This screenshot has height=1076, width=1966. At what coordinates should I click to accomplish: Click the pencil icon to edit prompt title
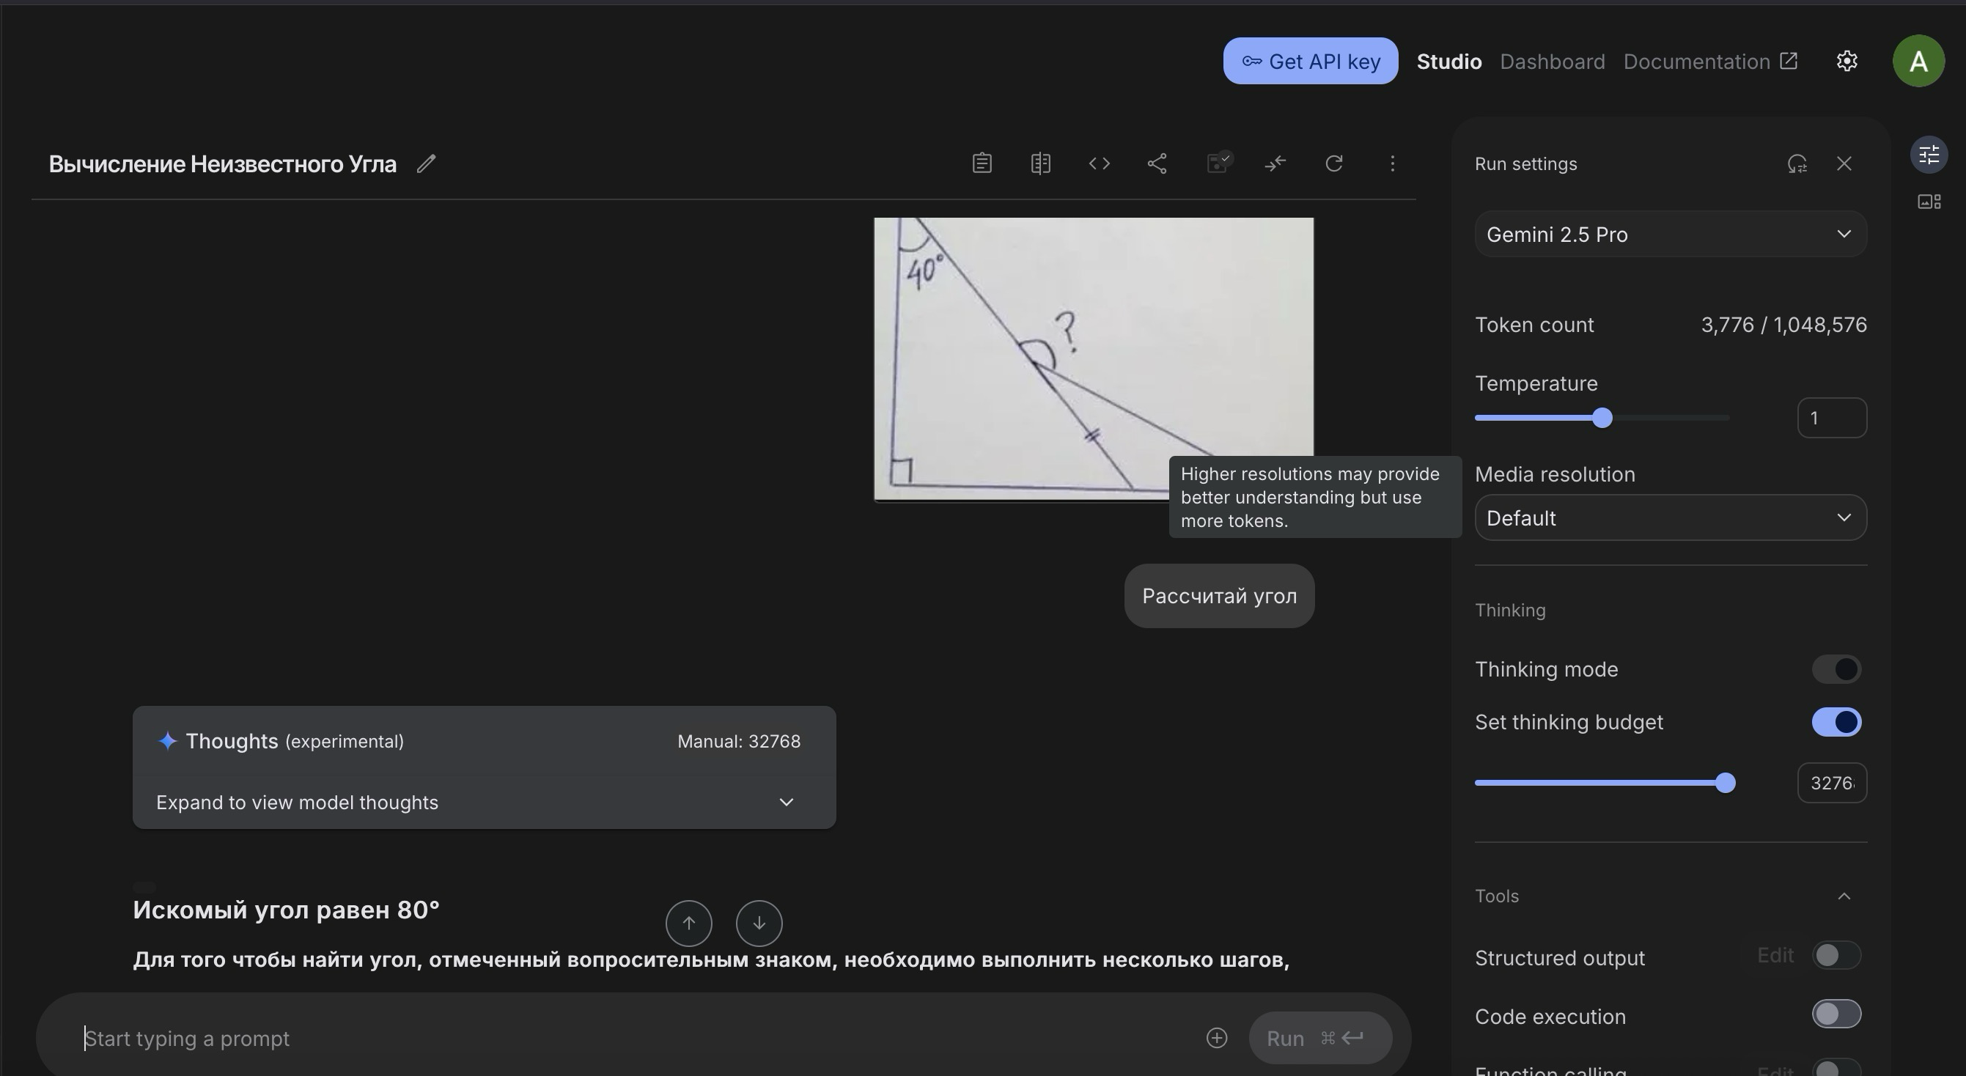click(426, 163)
